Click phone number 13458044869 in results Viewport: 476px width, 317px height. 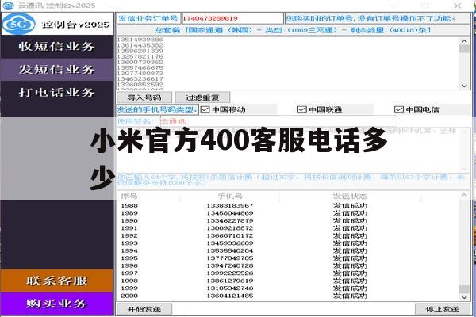click(x=230, y=213)
